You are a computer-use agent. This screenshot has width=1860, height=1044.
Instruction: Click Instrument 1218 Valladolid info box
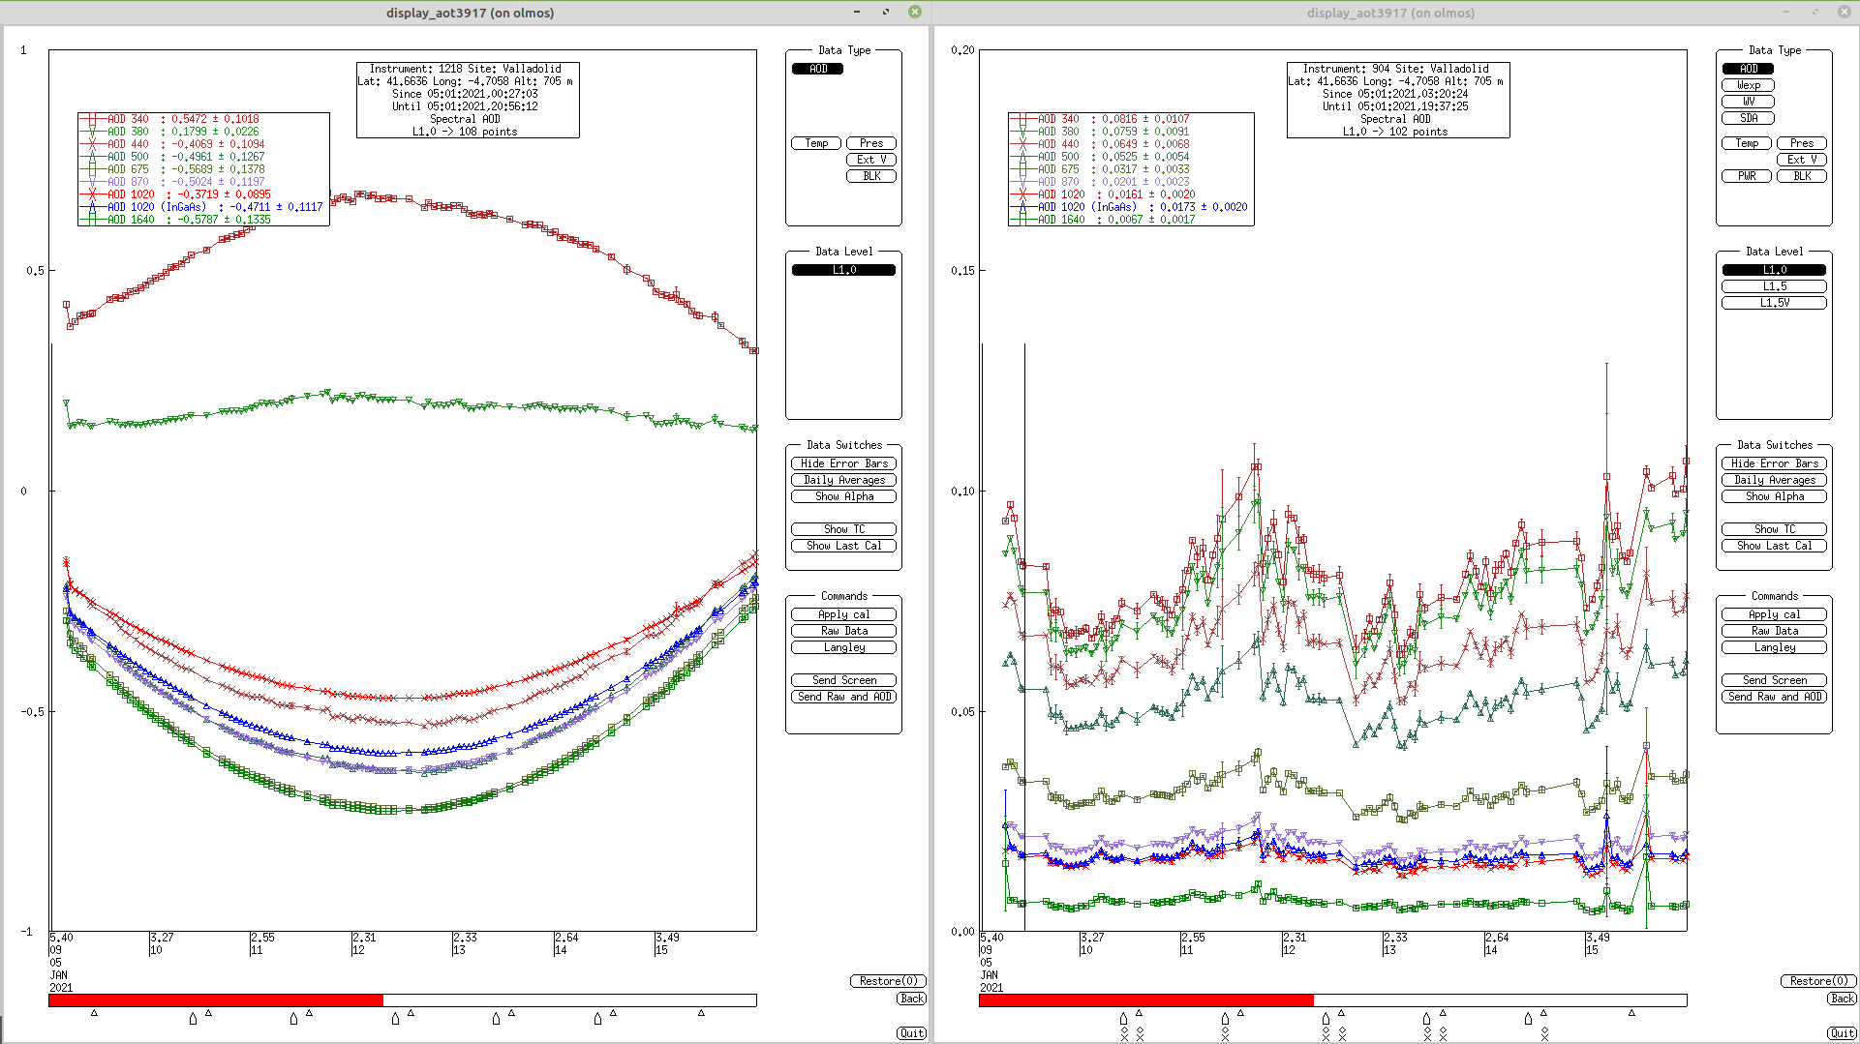click(468, 100)
